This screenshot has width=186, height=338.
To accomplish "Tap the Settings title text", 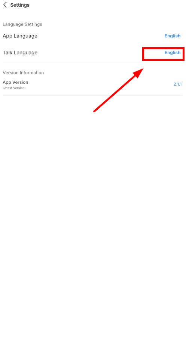I will pyautogui.click(x=20, y=5).
